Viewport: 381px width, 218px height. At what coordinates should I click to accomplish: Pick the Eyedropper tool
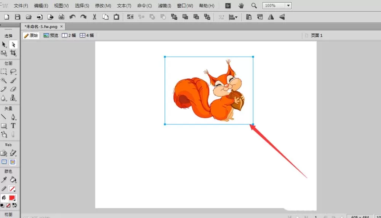coord(4,180)
